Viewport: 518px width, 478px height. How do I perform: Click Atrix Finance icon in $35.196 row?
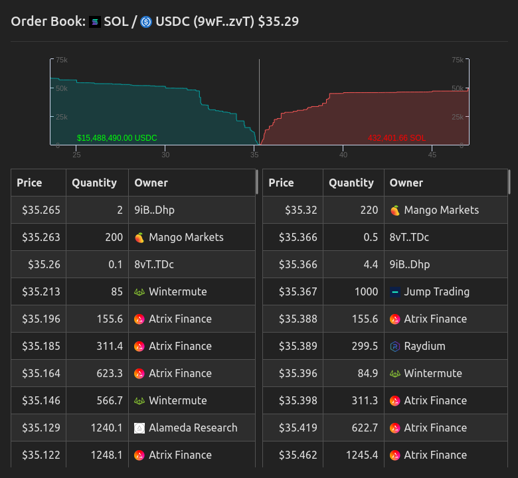pyautogui.click(x=139, y=319)
